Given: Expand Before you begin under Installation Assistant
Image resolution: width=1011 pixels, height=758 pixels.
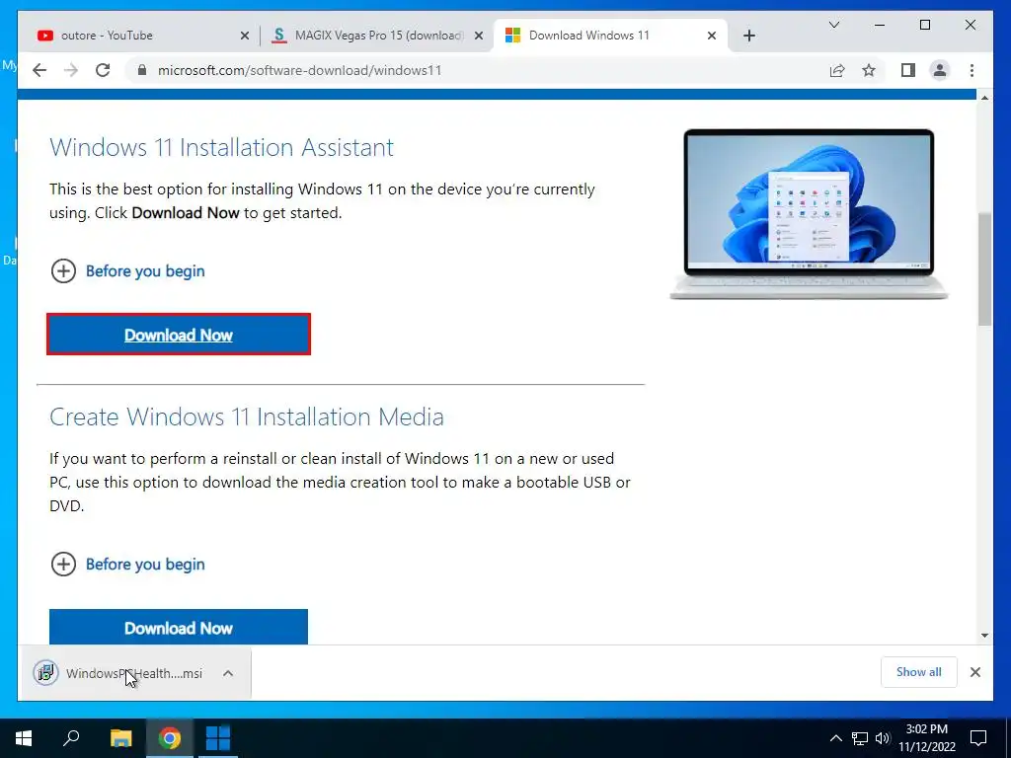Looking at the screenshot, I should tap(127, 270).
